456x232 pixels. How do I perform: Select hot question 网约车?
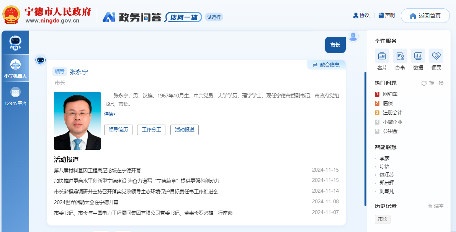[390, 94]
